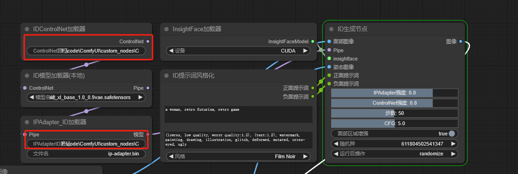
Task: Select next 风格 with right arrow
Action: [305, 156]
